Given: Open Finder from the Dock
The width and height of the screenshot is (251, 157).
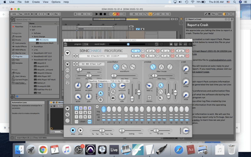Looking at the screenshot, I should coord(19,150).
